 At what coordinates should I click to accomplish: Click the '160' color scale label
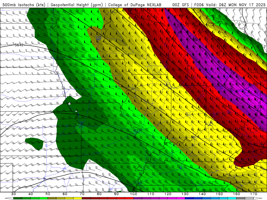pyautogui.click(x=237, y=194)
